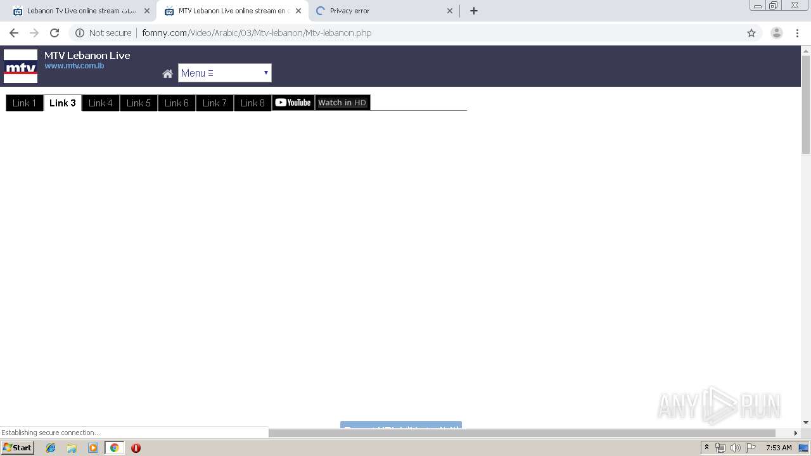The height and width of the screenshot is (456, 811).
Task: Click the horizontal scrollbar thumb
Action: pyautogui.click(x=522, y=433)
